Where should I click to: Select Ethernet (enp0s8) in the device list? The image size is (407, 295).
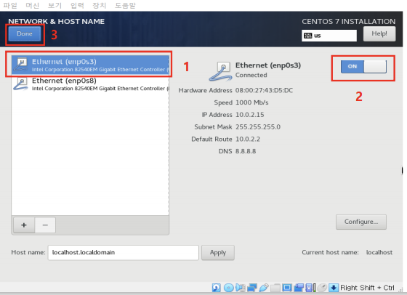click(x=90, y=84)
